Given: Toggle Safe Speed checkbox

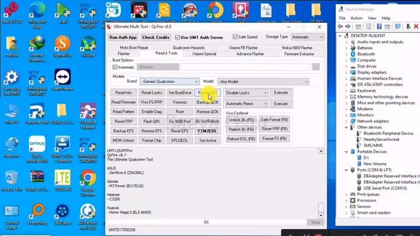Looking at the screenshot, I should coord(235,37).
